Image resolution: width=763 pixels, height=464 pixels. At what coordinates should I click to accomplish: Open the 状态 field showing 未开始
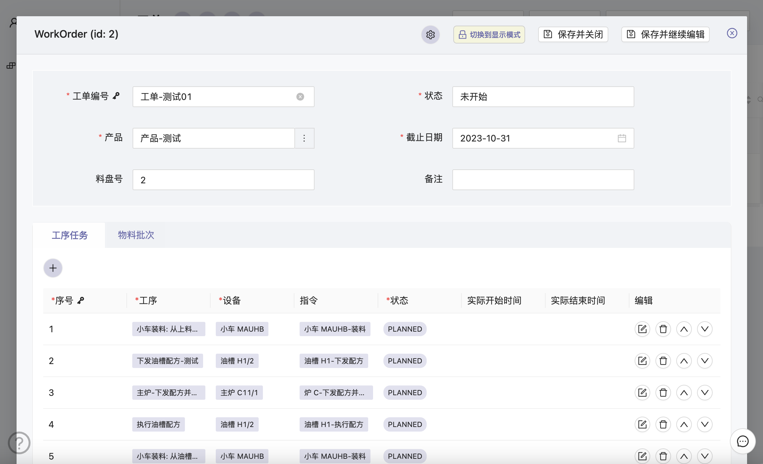pyautogui.click(x=543, y=97)
